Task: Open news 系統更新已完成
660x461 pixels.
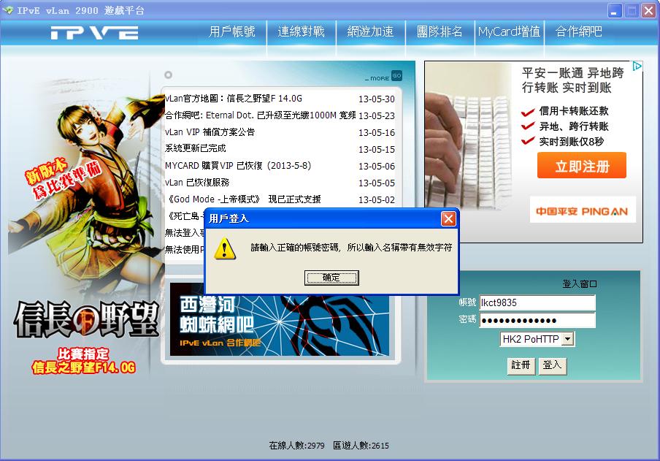Action: point(196,148)
